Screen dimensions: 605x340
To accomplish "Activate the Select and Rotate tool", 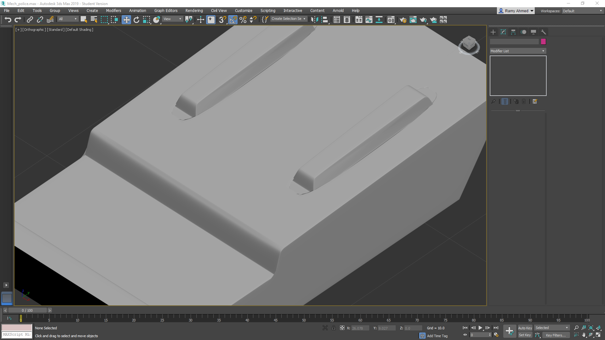I will pos(136,20).
